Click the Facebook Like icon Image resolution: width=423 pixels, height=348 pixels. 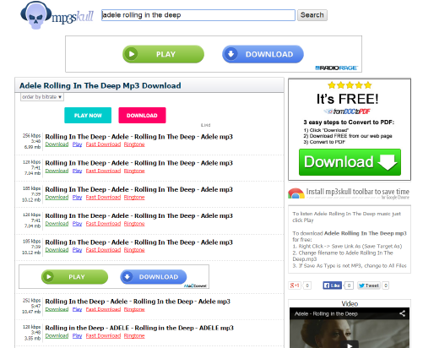pyautogui.click(x=332, y=285)
